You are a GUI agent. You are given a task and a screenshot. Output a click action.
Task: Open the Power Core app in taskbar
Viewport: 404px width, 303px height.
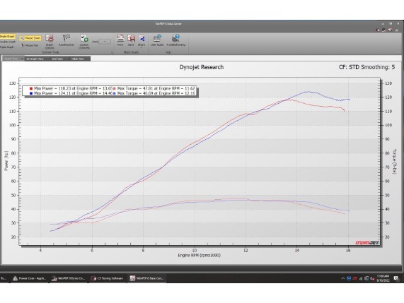click(29, 278)
